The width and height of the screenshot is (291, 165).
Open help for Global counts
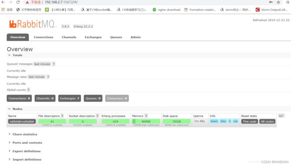click(28, 90)
